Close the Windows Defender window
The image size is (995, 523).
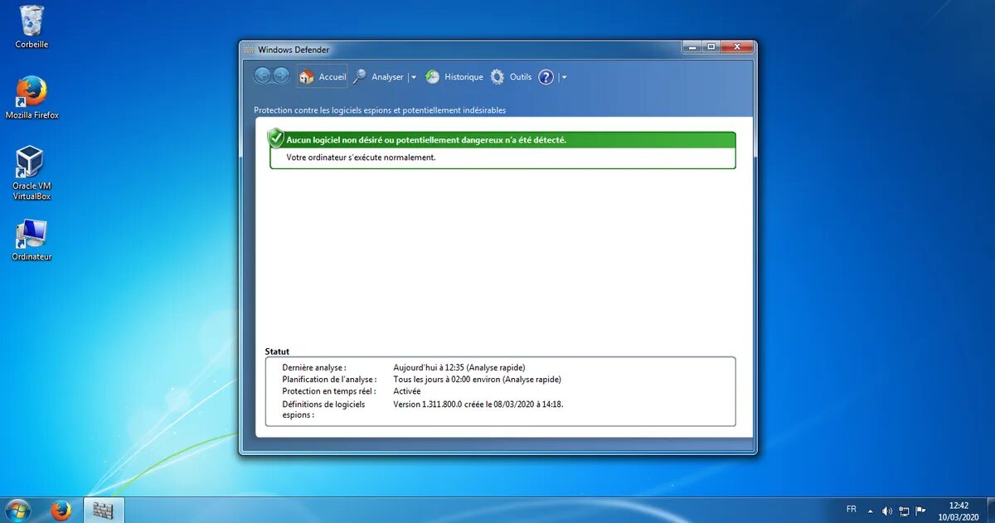click(x=737, y=47)
